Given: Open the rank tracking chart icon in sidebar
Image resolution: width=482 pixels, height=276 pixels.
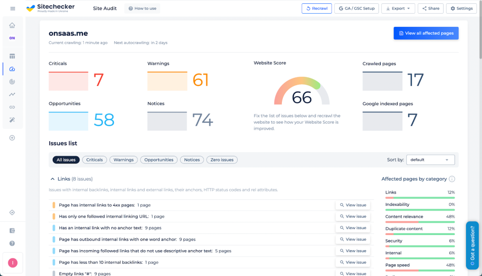Looking at the screenshot, I should [13, 94].
